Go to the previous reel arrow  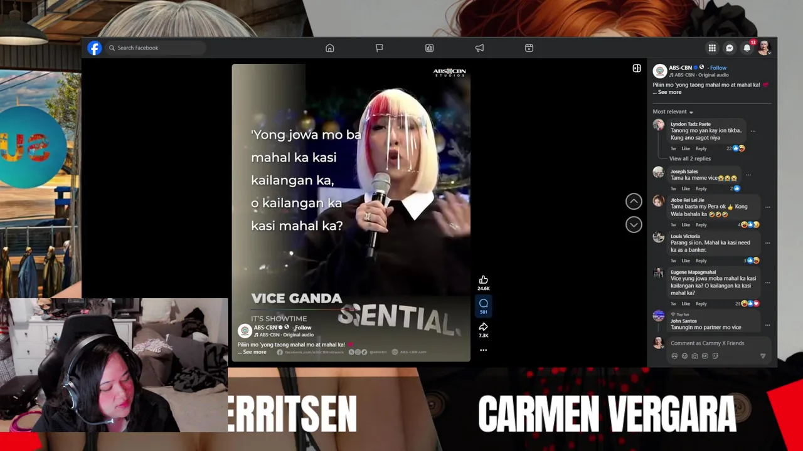coord(634,201)
